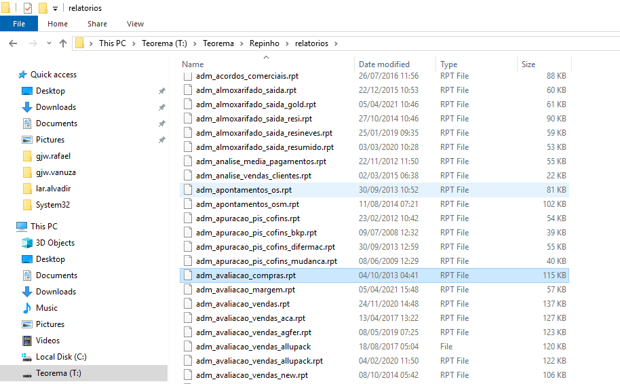Open gjw.vanuza folder in sidebar
Screen dimensions: 620x384
[56, 172]
